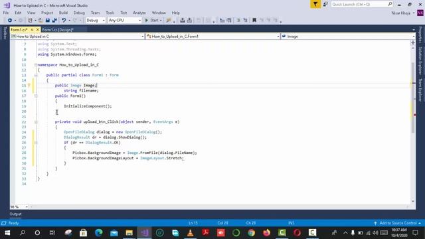Open the Team menu
The height and width of the screenshot is (239, 425).
pos(95,13)
